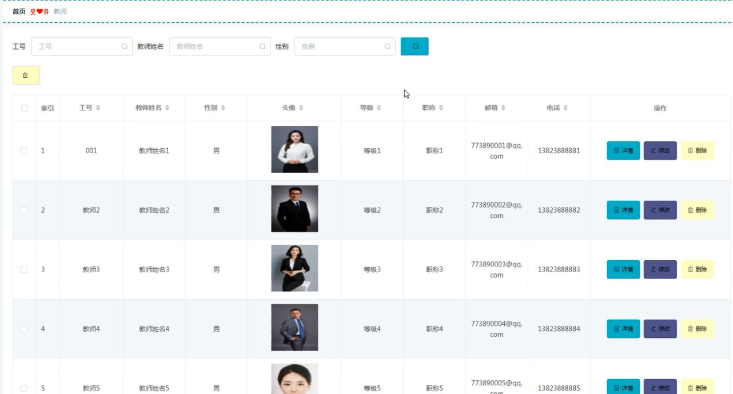Click the magnifier icon in 教师姓名 field
This screenshot has width=733, height=394.
pyautogui.click(x=262, y=46)
